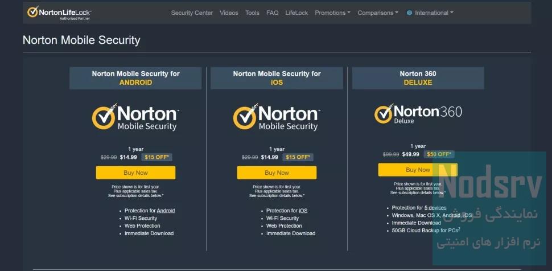Image resolution: width=552 pixels, height=271 pixels.
Task: Click the NortonLifeLock logo in header
Action: click(x=59, y=13)
